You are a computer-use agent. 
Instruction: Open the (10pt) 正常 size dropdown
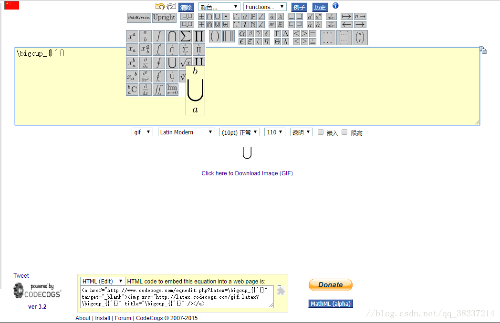tap(240, 132)
